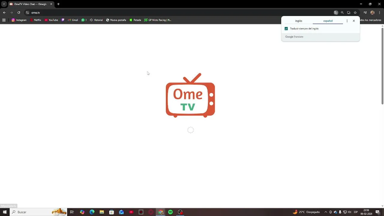Viewport: 384px width, 216px height.
Task: Open the Gmail bookmark
Action: (73, 20)
